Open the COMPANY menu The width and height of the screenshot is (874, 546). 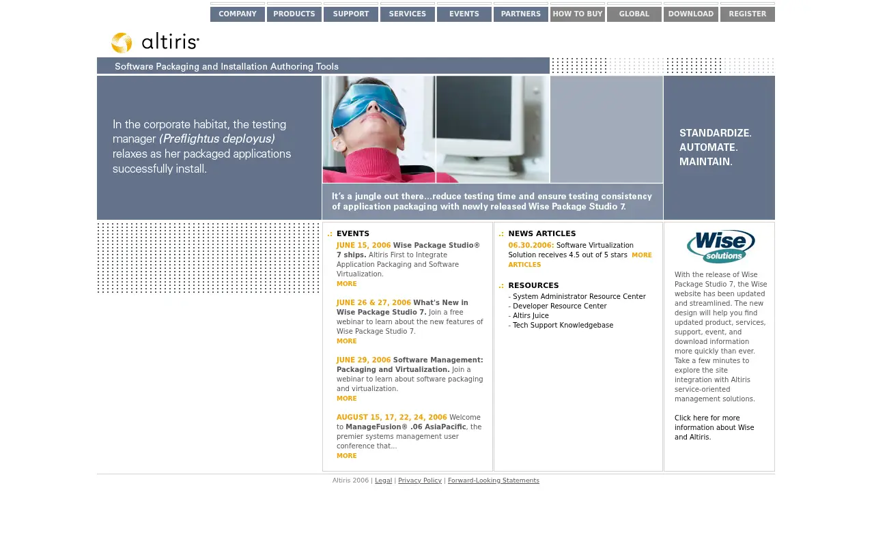[238, 14]
